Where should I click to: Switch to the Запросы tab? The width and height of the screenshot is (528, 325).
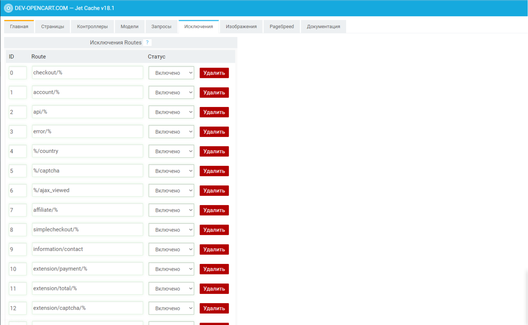[161, 27]
